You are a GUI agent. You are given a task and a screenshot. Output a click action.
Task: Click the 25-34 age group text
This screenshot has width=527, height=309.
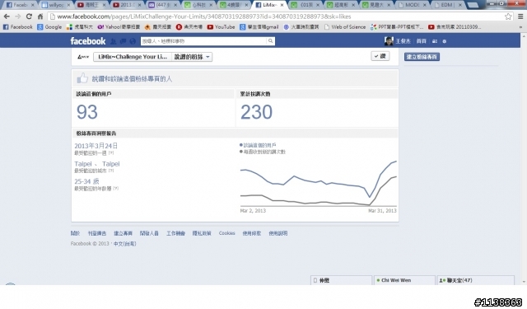pyautogui.click(x=86, y=181)
